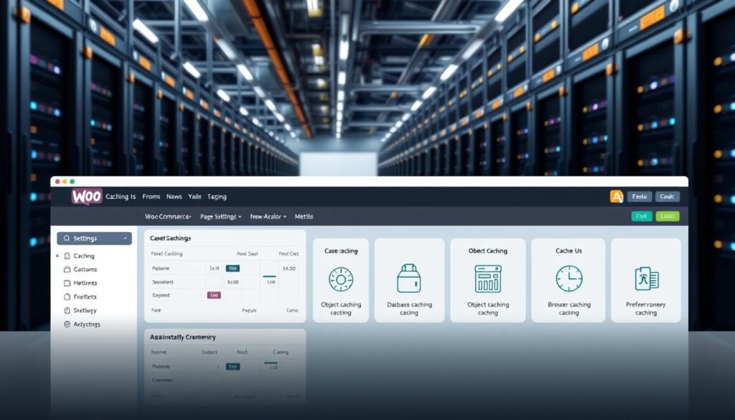Viewport: 735px width, 420px height.
Task: Click the orange A icon in header
Action: coord(616,197)
